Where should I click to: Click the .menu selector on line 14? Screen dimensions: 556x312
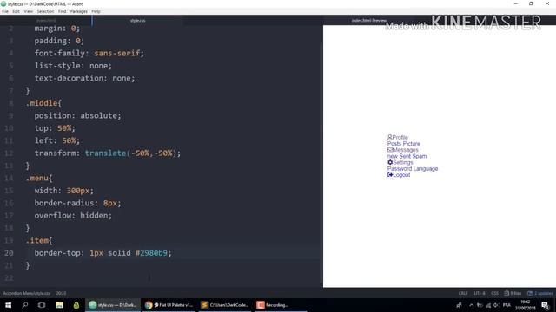36,178
